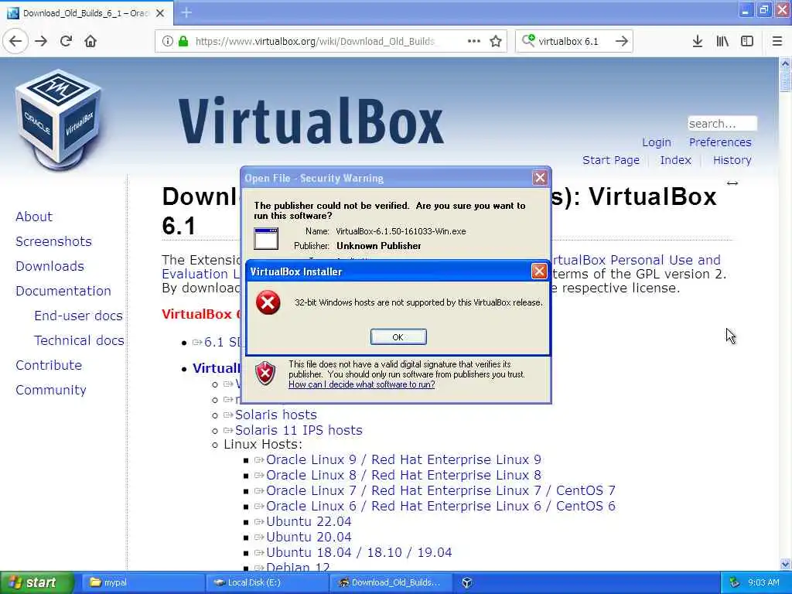Screen dimensions: 792x594
Task: Close the Download_Old_Builds_6_1 tab
Action: coord(160,13)
